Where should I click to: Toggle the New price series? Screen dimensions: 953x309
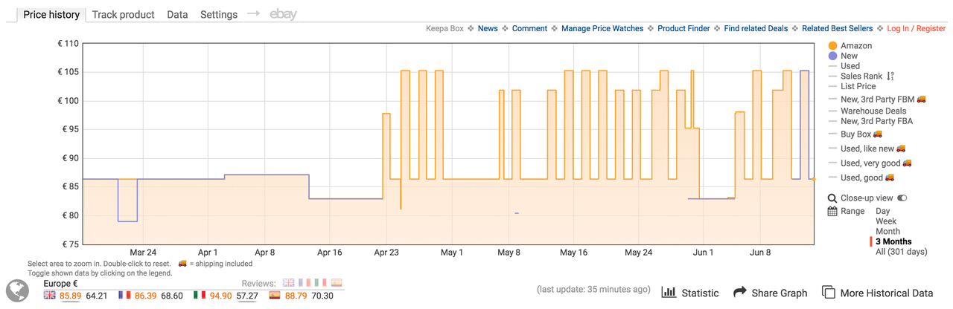pyautogui.click(x=849, y=56)
